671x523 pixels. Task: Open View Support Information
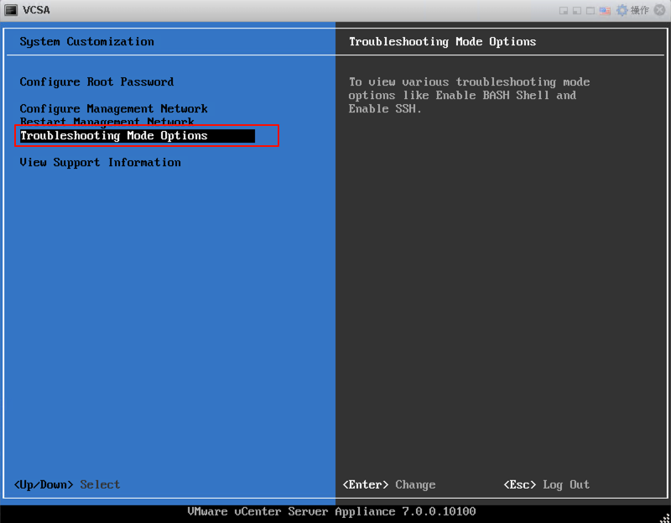100,162
